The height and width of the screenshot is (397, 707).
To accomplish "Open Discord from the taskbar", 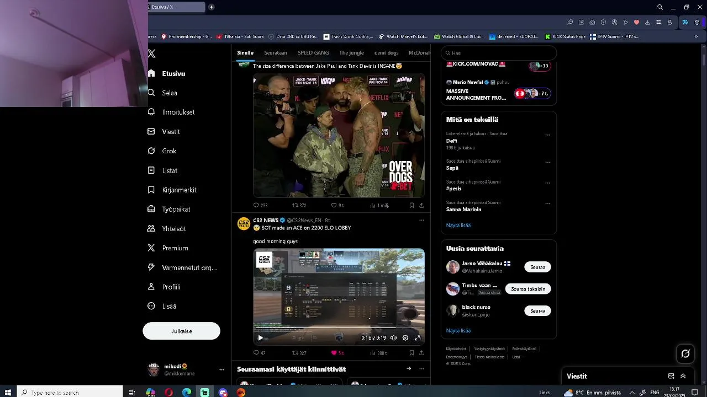I will [223, 393].
